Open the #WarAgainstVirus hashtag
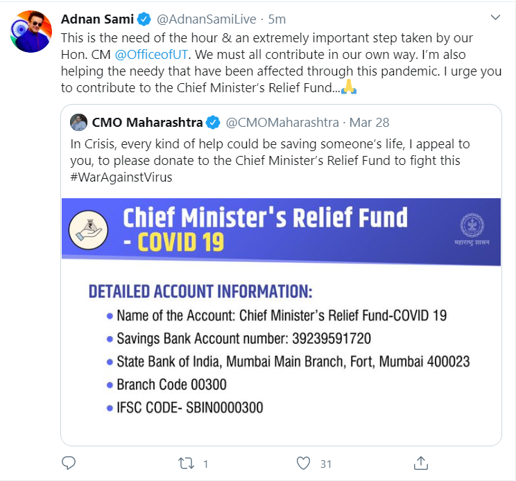 (x=121, y=177)
